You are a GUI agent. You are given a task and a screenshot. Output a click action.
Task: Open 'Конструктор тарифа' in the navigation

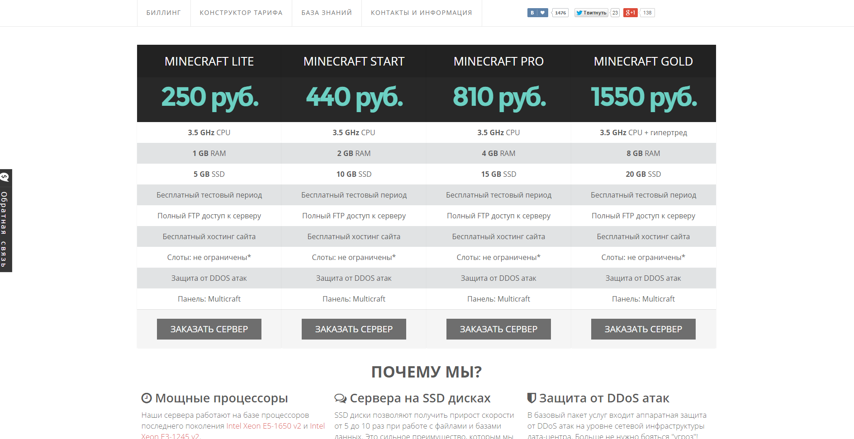[x=241, y=13]
